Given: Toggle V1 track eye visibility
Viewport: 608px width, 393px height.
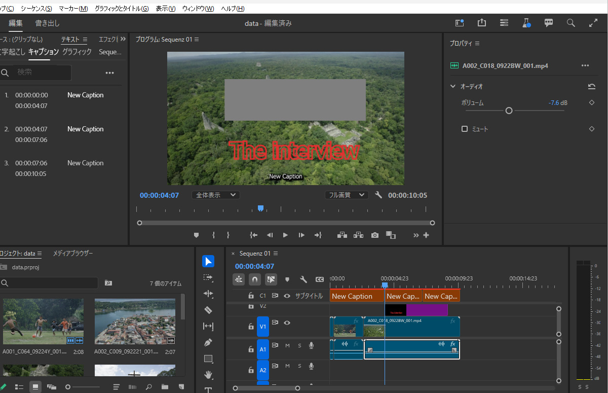Looking at the screenshot, I should [x=287, y=323].
